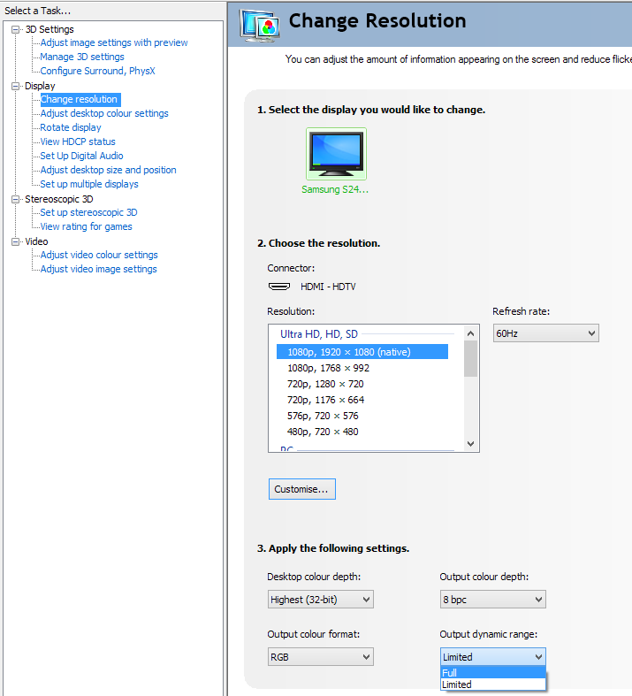This screenshot has height=696, width=632.
Task: Open Configure Surround, PhysX
Action: click(x=97, y=71)
